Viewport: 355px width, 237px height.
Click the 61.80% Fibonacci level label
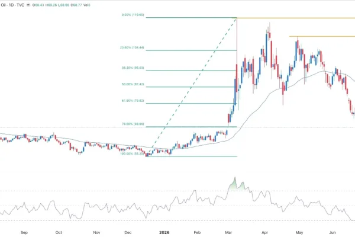[133, 101]
